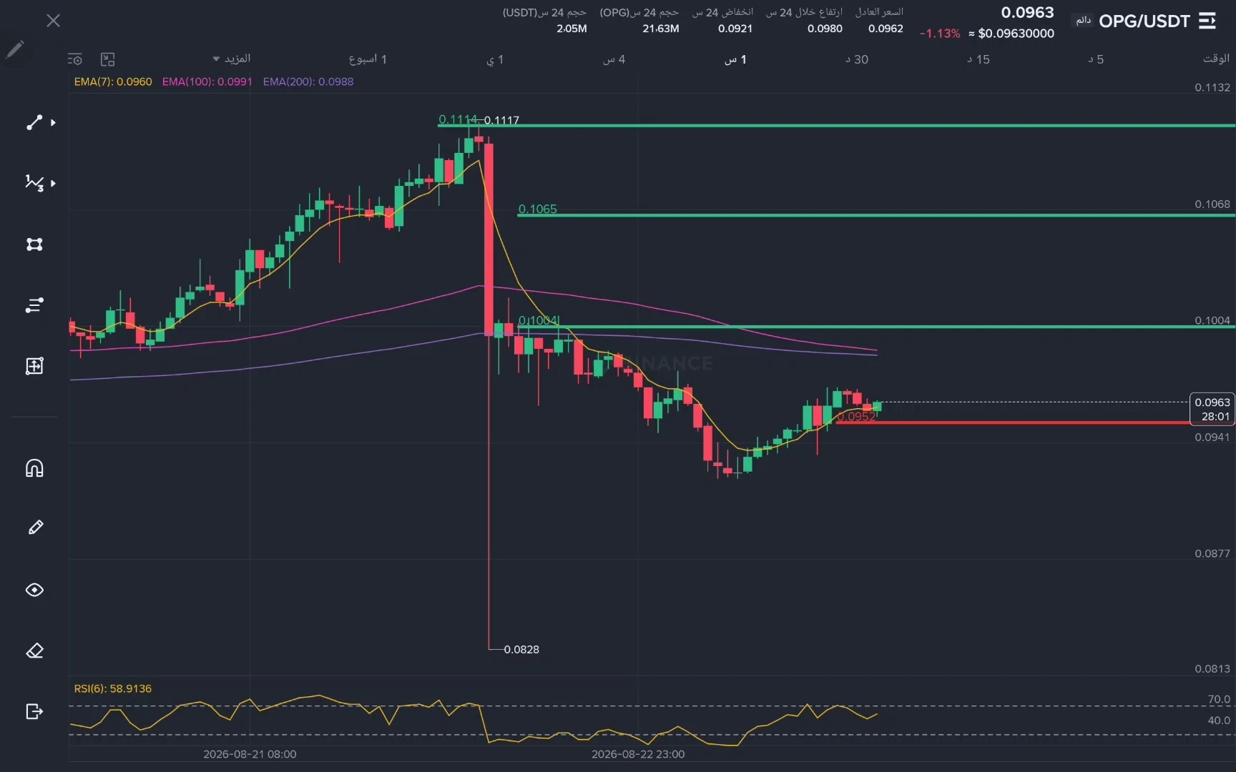
Task: Click the 21.63M OPG volume value
Action: tap(660, 29)
